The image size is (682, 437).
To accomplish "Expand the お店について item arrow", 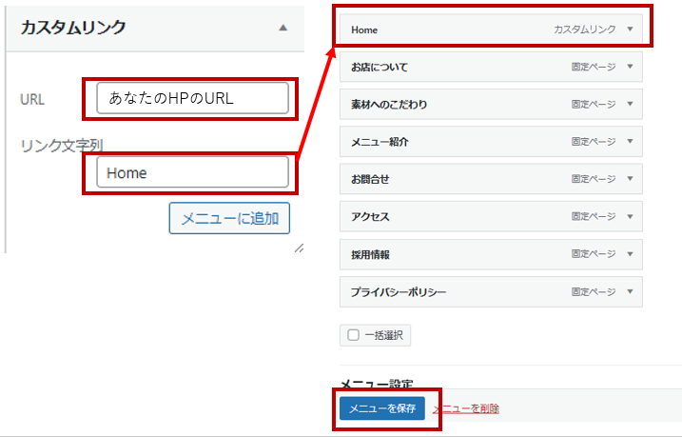I will click(x=630, y=67).
